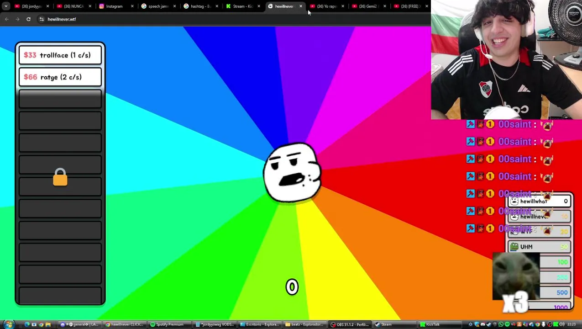Go back to the previous page
582x329 pixels.
coord(6,19)
